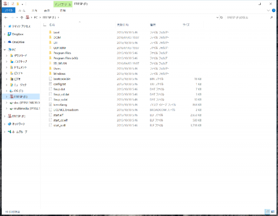This screenshot has height=216, width=278.
Task: Click EFIESP (F:) in the address breadcrumb
Action: (49, 17)
